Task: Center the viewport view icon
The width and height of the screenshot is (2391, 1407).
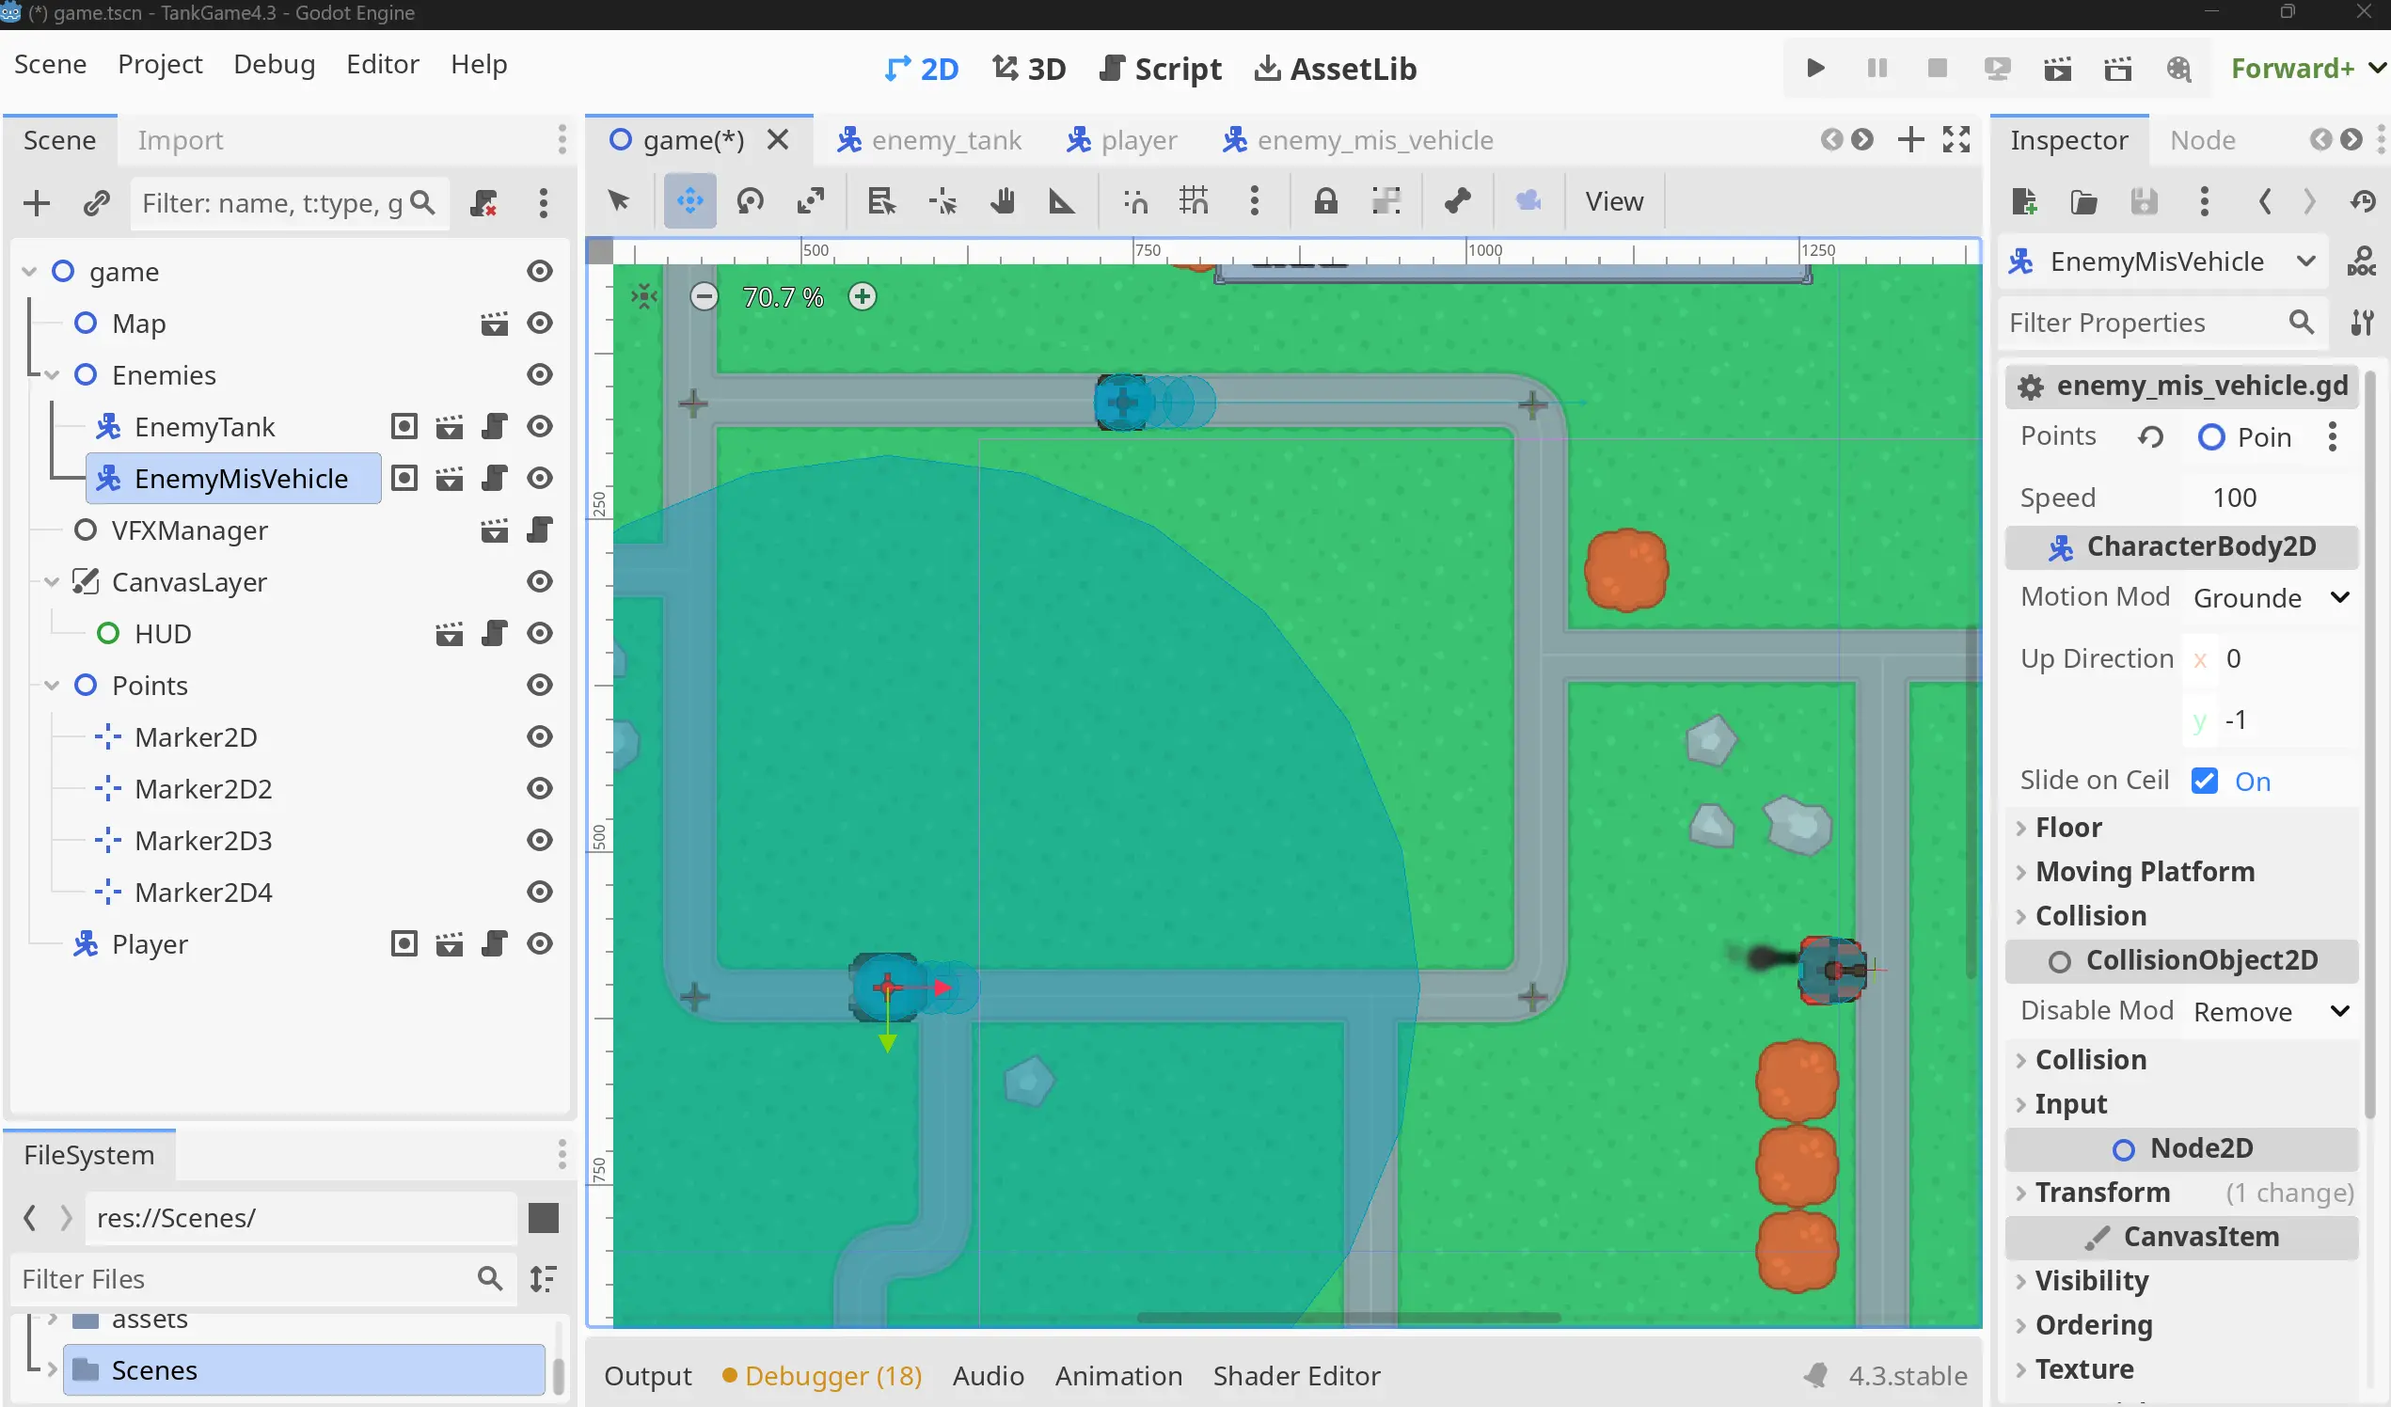Action: click(x=644, y=297)
